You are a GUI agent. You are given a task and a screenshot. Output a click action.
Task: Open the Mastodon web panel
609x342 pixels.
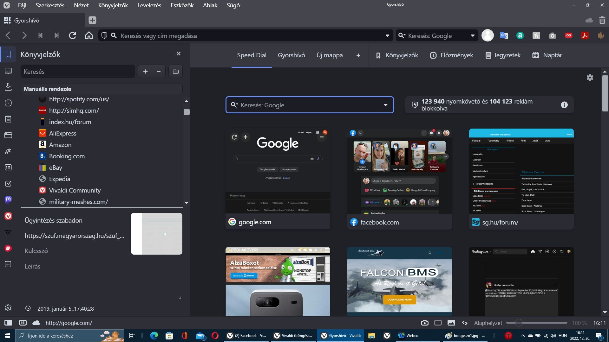click(8, 199)
